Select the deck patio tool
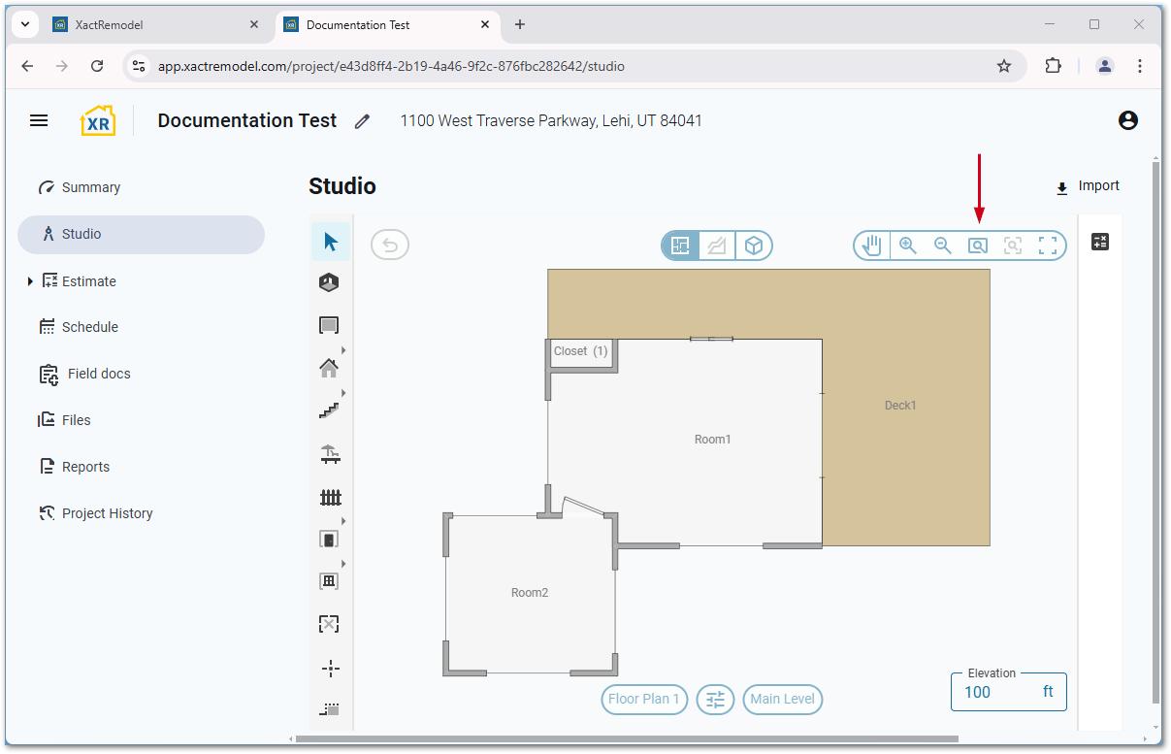 (330, 453)
